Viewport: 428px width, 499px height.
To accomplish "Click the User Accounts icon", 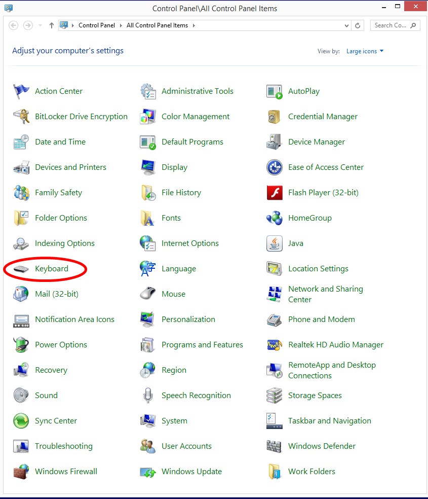I will point(148,446).
